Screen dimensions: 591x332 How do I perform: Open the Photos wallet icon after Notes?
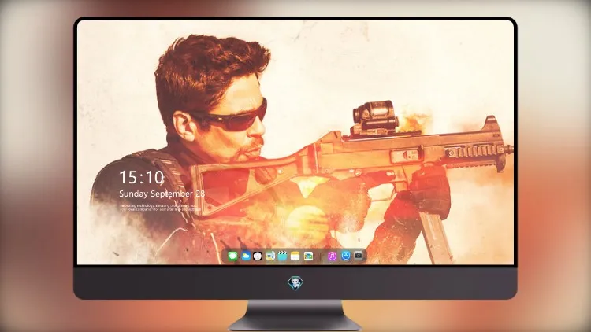pos(308,256)
